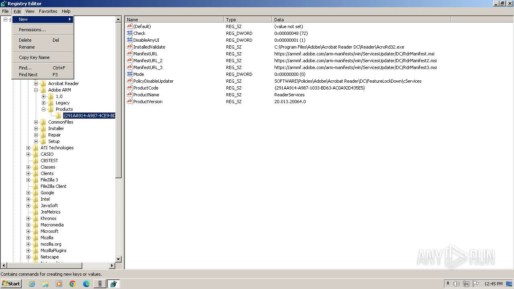Click the ManifestURL string icon
This screenshot has height=289, width=514.
point(129,53)
